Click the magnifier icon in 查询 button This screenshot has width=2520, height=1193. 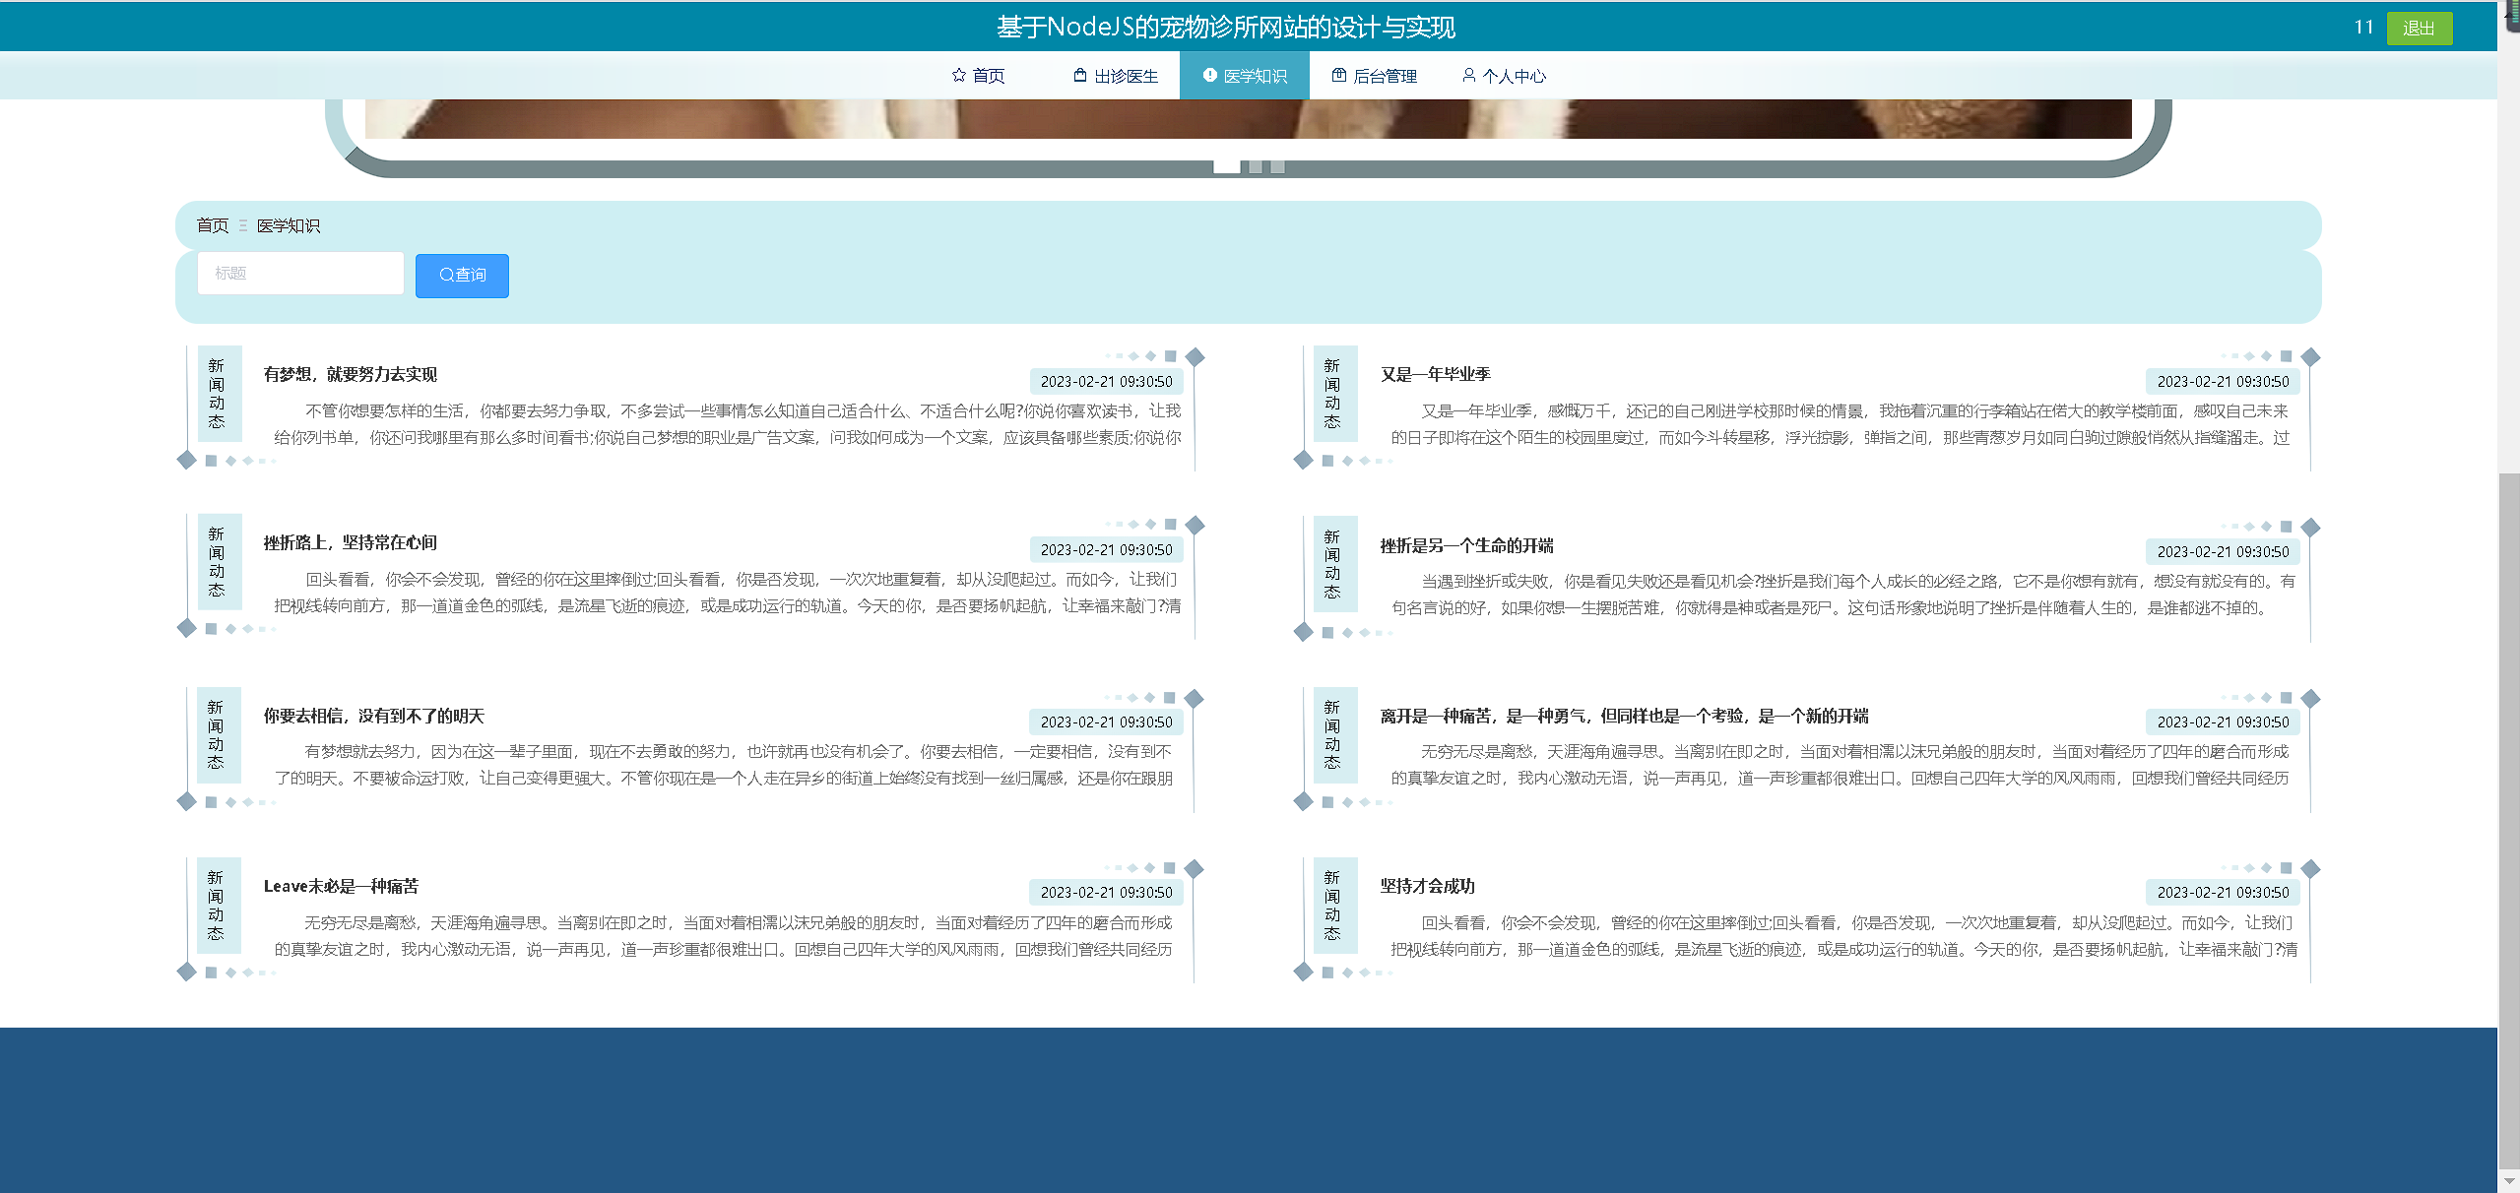pyautogui.click(x=445, y=276)
